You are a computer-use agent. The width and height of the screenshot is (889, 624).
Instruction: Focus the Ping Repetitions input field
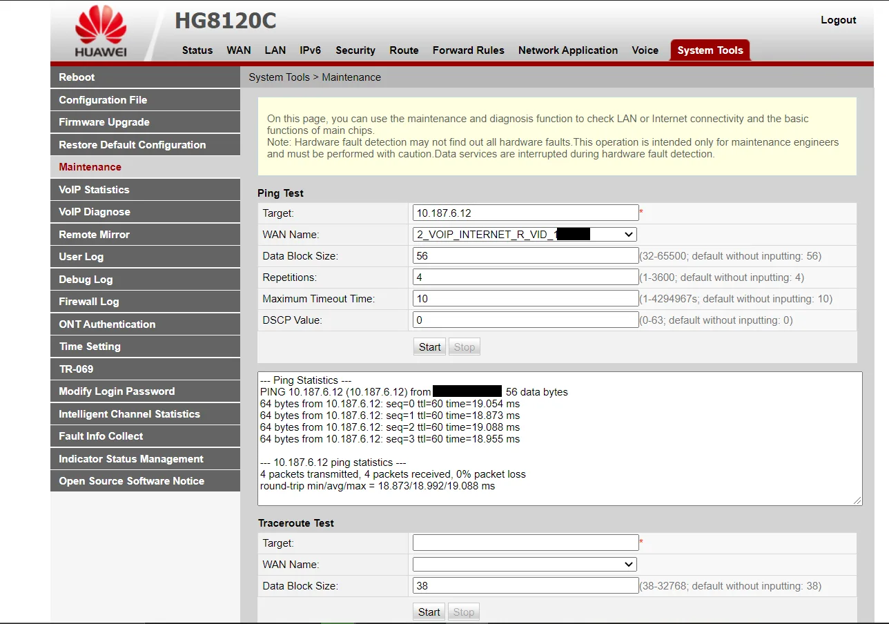(525, 277)
